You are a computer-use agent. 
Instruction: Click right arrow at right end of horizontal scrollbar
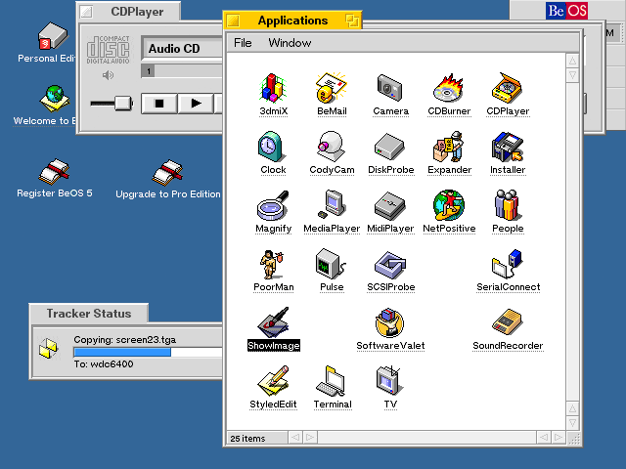[x=559, y=438]
